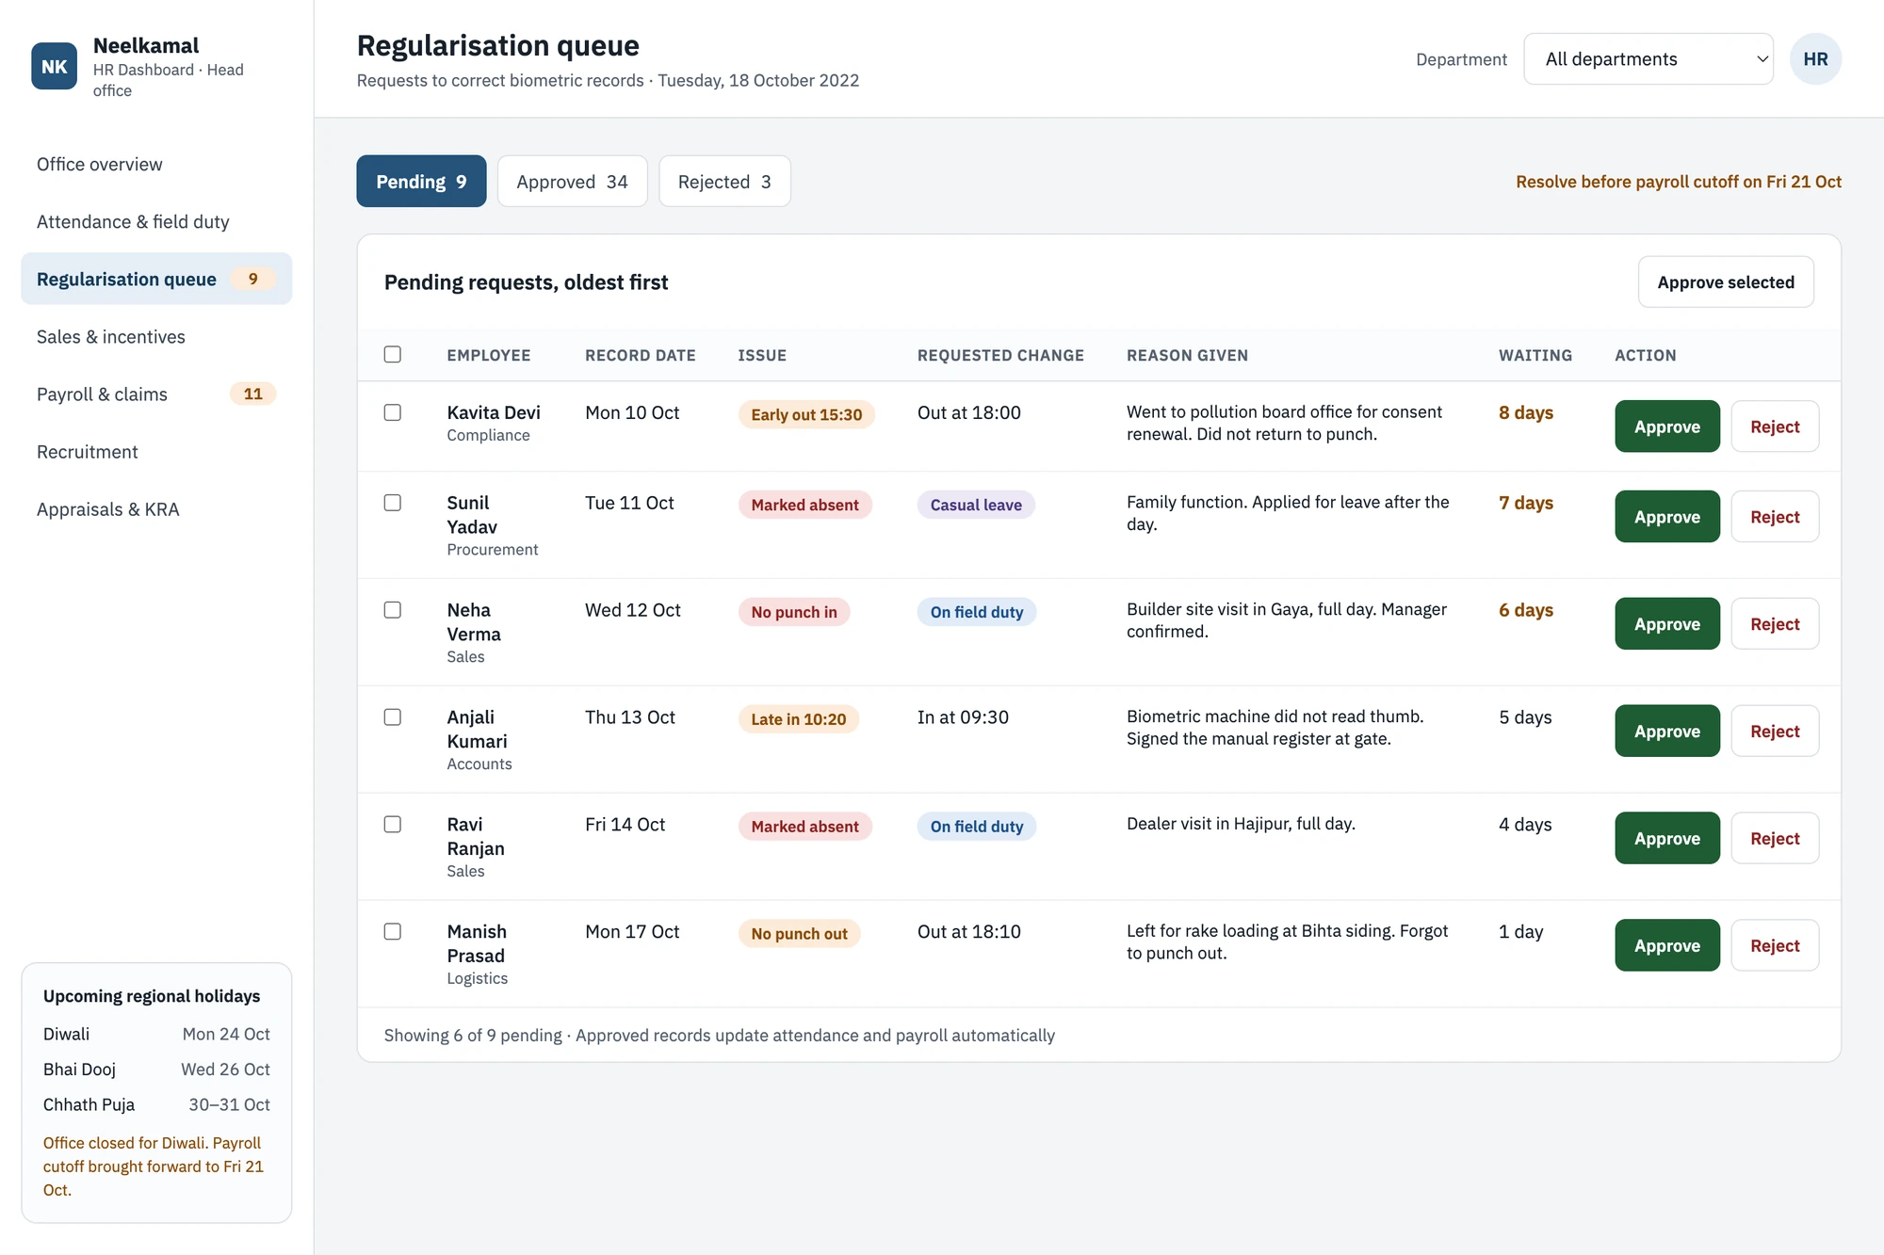The width and height of the screenshot is (1884, 1255).
Task: Click the Approve selected button
Action: click(1726, 282)
